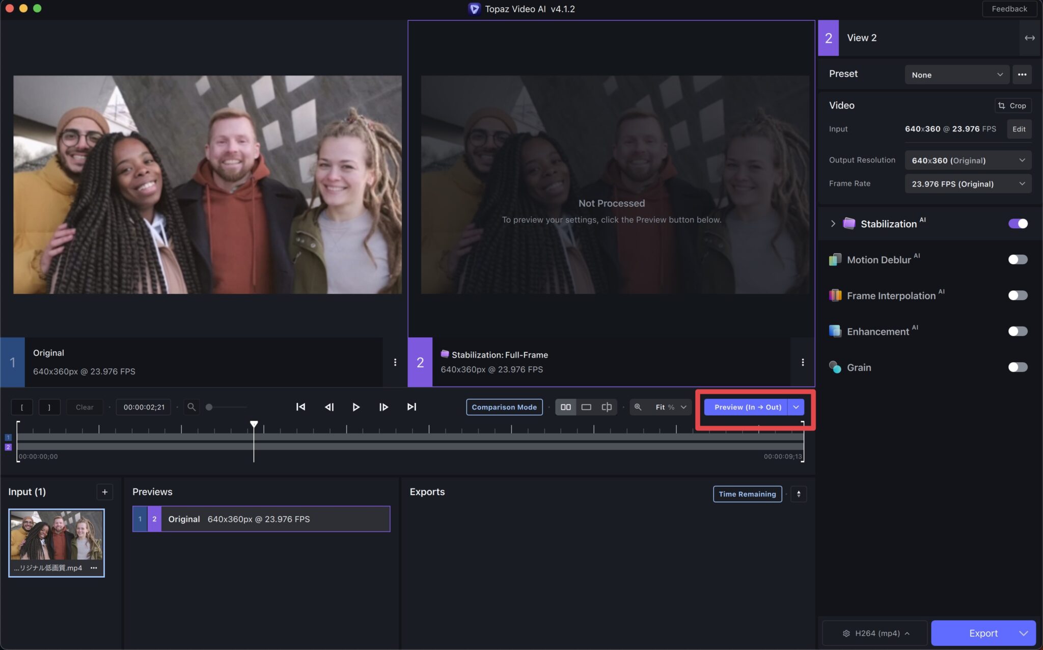Select the single view layout icon
The height and width of the screenshot is (650, 1043).
click(x=586, y=407)
